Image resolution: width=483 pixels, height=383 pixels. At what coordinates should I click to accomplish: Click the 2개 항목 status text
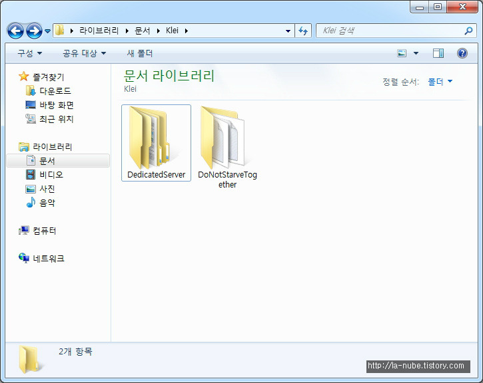(75, 351)
